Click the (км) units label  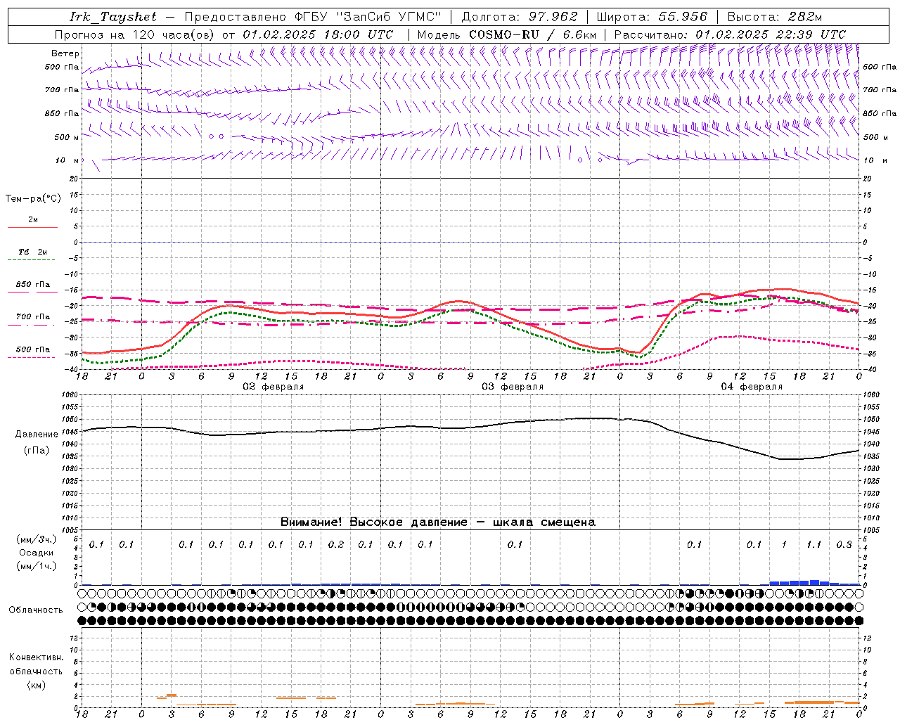(36, 685)
